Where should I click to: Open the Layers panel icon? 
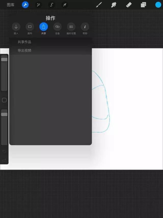(143, 5)
